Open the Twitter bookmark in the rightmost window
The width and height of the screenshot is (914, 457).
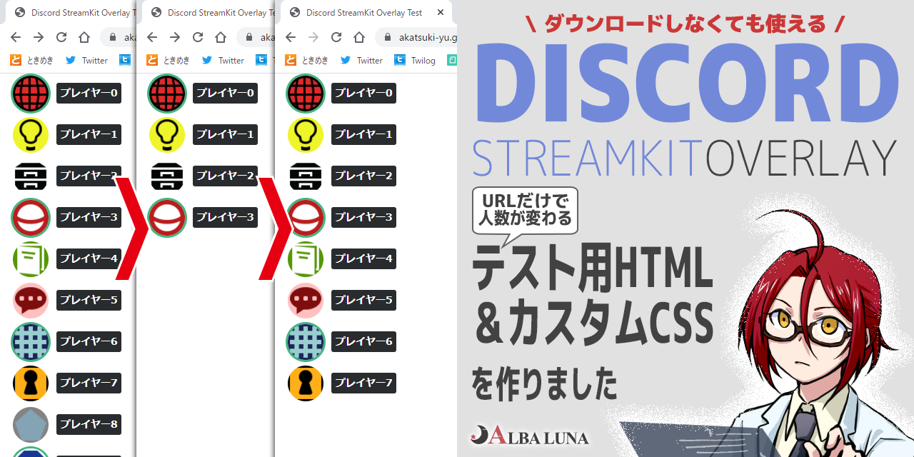362,60
